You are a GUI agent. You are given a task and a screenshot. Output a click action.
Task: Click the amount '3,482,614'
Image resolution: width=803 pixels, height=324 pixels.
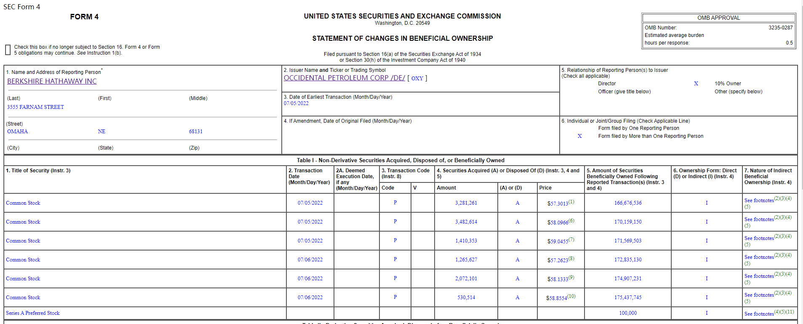(466, 222)
